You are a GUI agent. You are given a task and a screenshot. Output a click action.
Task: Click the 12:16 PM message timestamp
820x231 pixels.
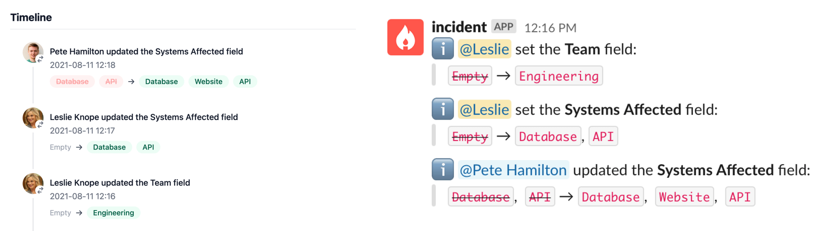pyautogui.click(x=551, y=28)
